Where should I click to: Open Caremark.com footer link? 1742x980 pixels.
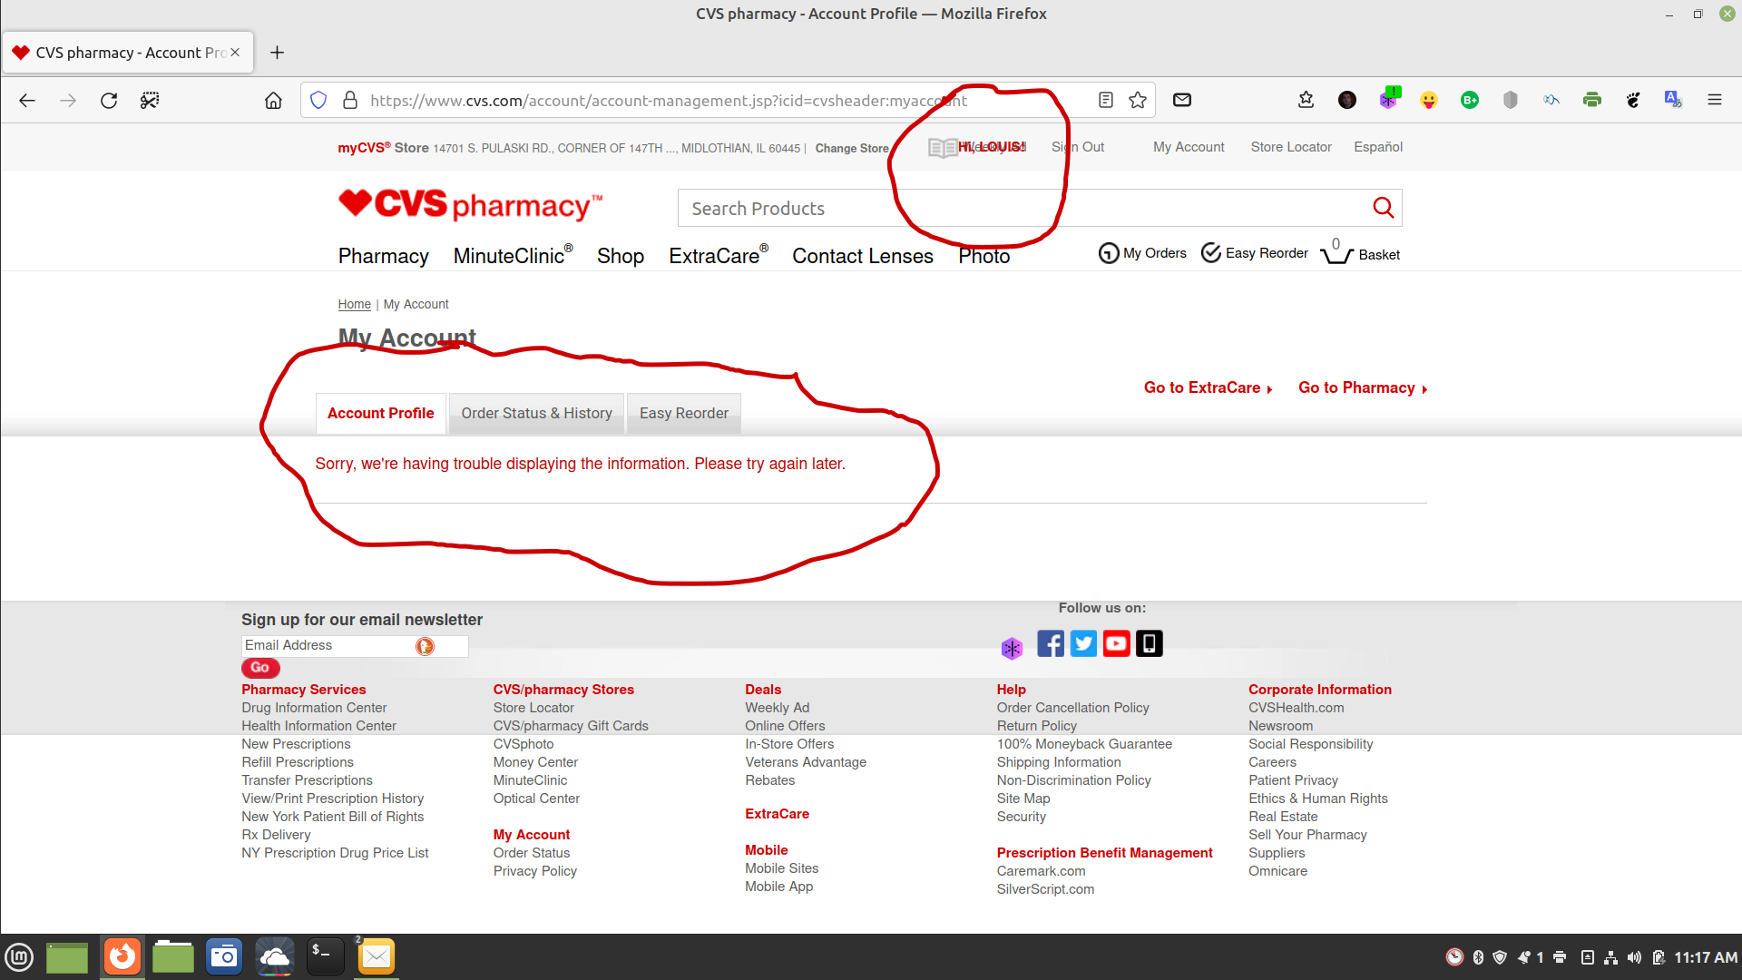pyautogui.click(x=1041, y=871)
